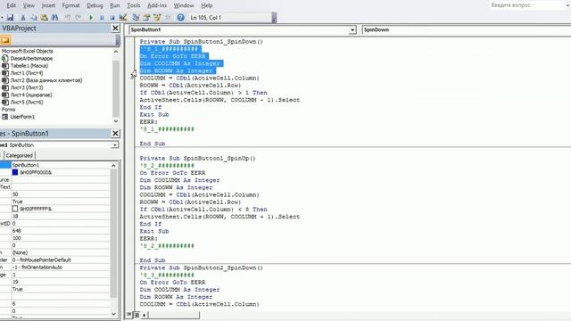Click the Forms folder in project tree
The height and width of the screenshot is (321, 571).
click(x=8, y=109)
